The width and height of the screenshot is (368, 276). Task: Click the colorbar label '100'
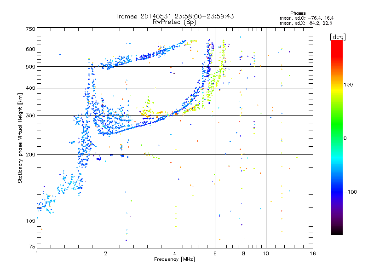(x=348, y=85)
